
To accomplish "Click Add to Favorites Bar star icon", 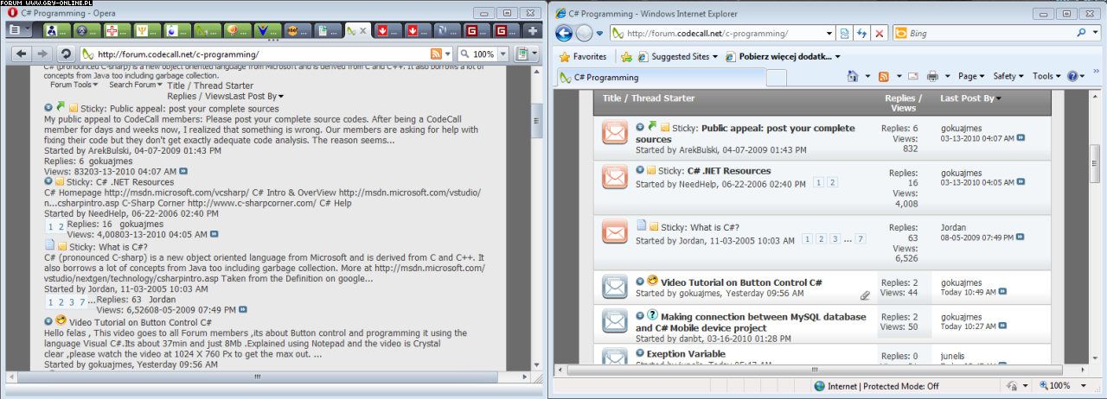I will pos(628,56).
